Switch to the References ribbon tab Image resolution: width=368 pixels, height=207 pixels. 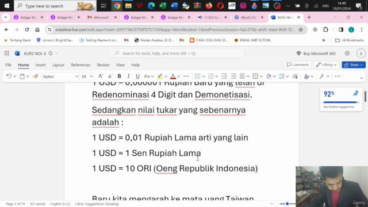tap(80, 65)
